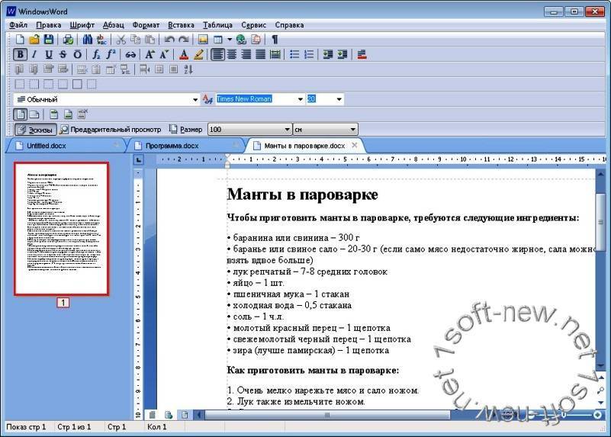Click Предварительный просмотр button

coord(111,130)
